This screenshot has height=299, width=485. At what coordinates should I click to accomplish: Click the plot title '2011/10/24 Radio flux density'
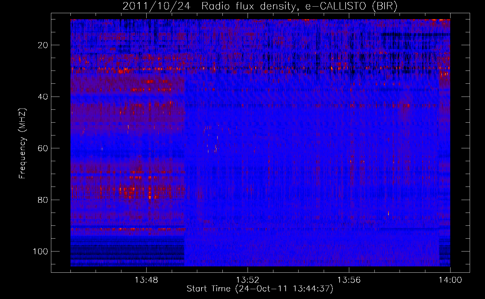click(x=260, y=6)
